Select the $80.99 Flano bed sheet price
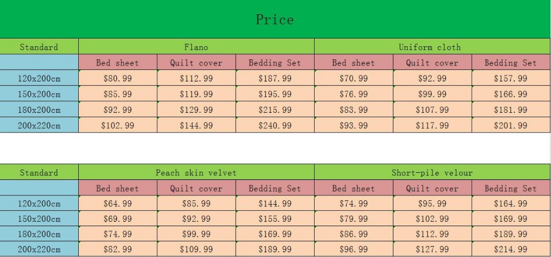This screenshot has height=257, width=551. [x=118, y=78]
